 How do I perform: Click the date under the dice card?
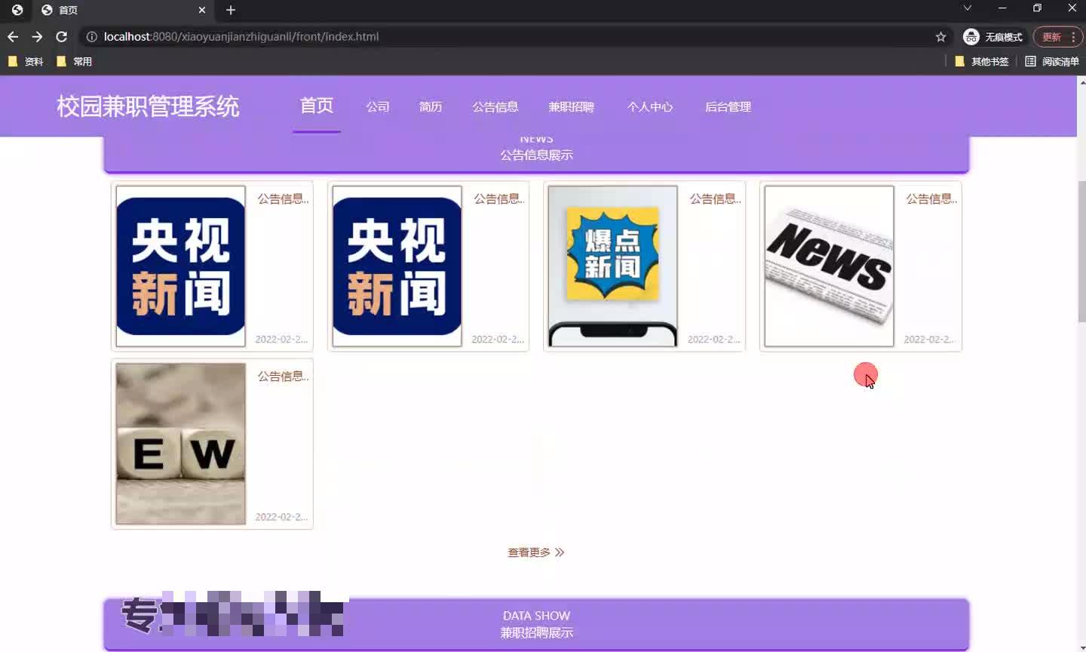281,517
